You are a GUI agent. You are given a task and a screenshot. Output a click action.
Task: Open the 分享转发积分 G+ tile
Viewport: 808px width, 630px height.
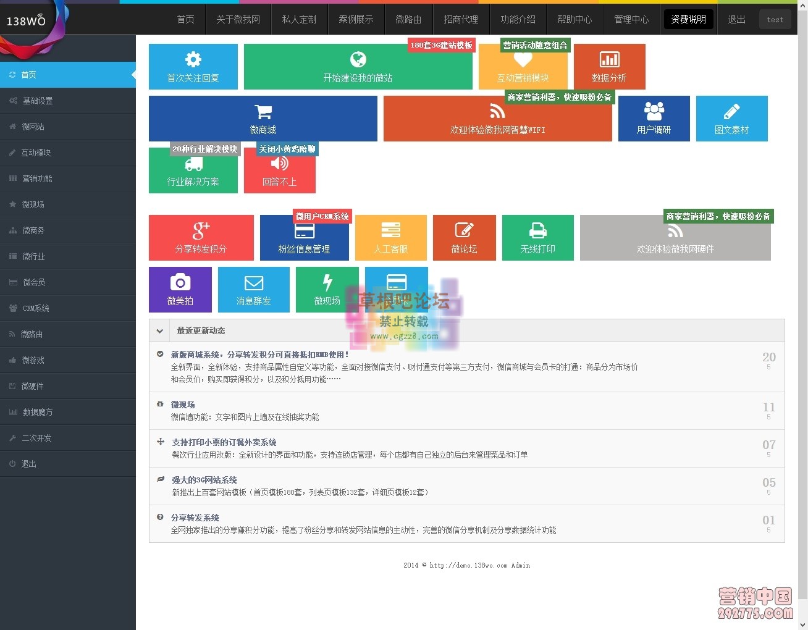[201, 237]
